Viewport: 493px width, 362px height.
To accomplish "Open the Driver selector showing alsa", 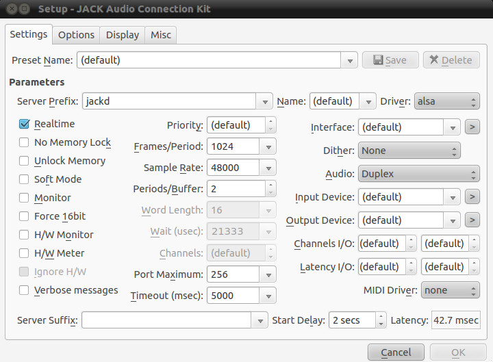I will (x=446, y=101).
